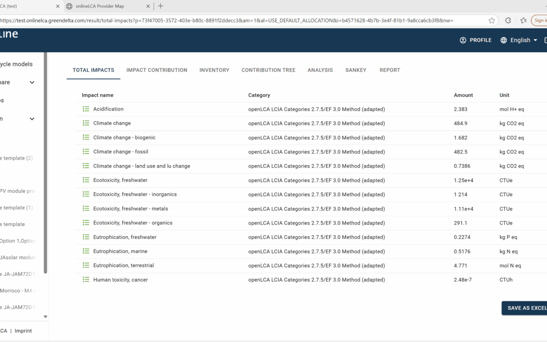Expand the second sidebar chevron
Image resolution: width=547 pixels, height=342 pixels.
(32, 119)
